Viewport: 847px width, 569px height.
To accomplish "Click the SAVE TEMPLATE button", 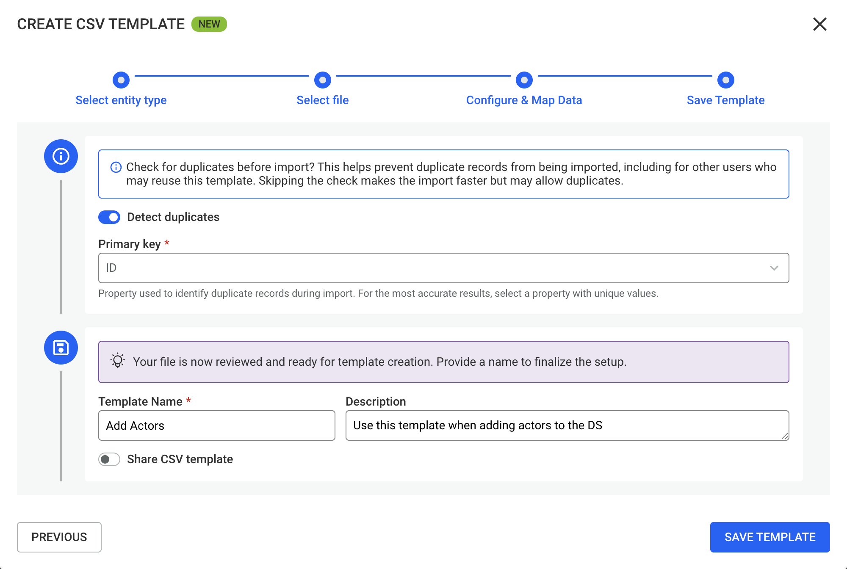I will pos(770,537).
